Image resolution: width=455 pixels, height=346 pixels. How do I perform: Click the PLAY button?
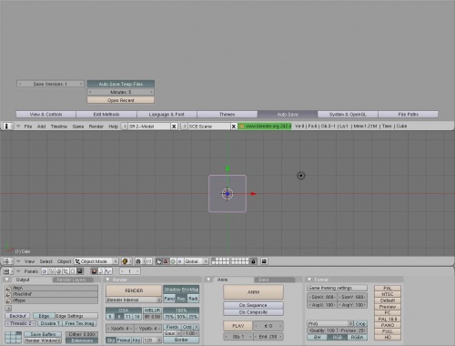[238, 326]
